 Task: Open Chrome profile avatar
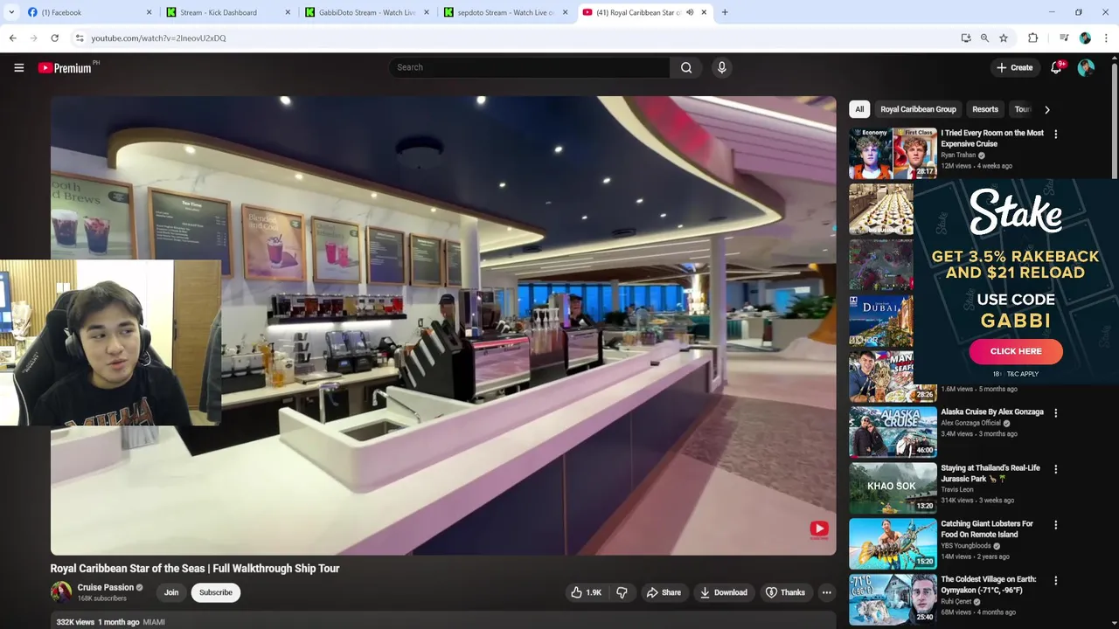(1085, 38)
